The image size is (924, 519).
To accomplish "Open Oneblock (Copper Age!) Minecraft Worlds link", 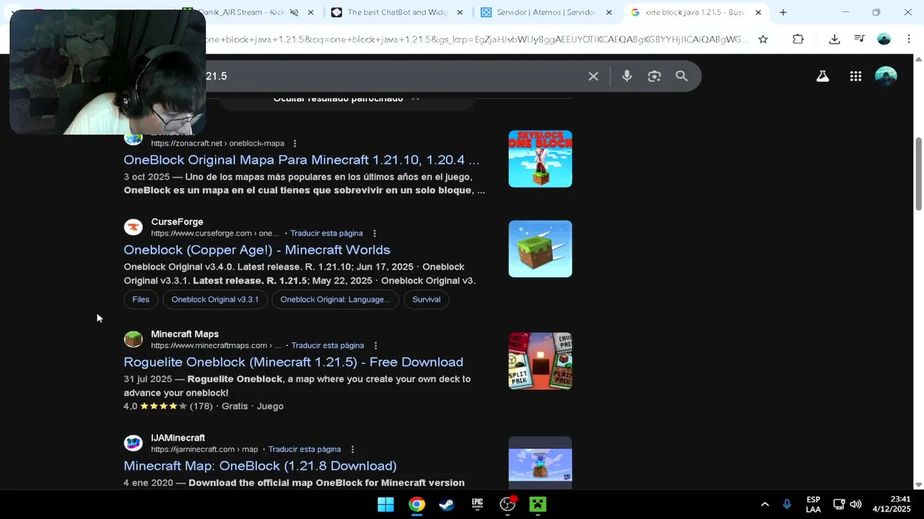I will (x=257, y=250).
